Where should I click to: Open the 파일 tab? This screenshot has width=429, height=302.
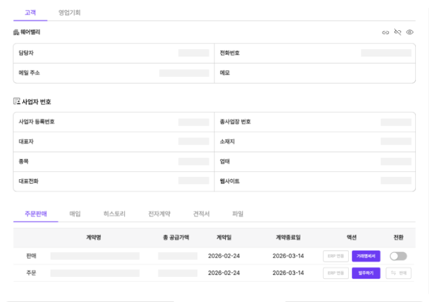click(x=238, y=214)
